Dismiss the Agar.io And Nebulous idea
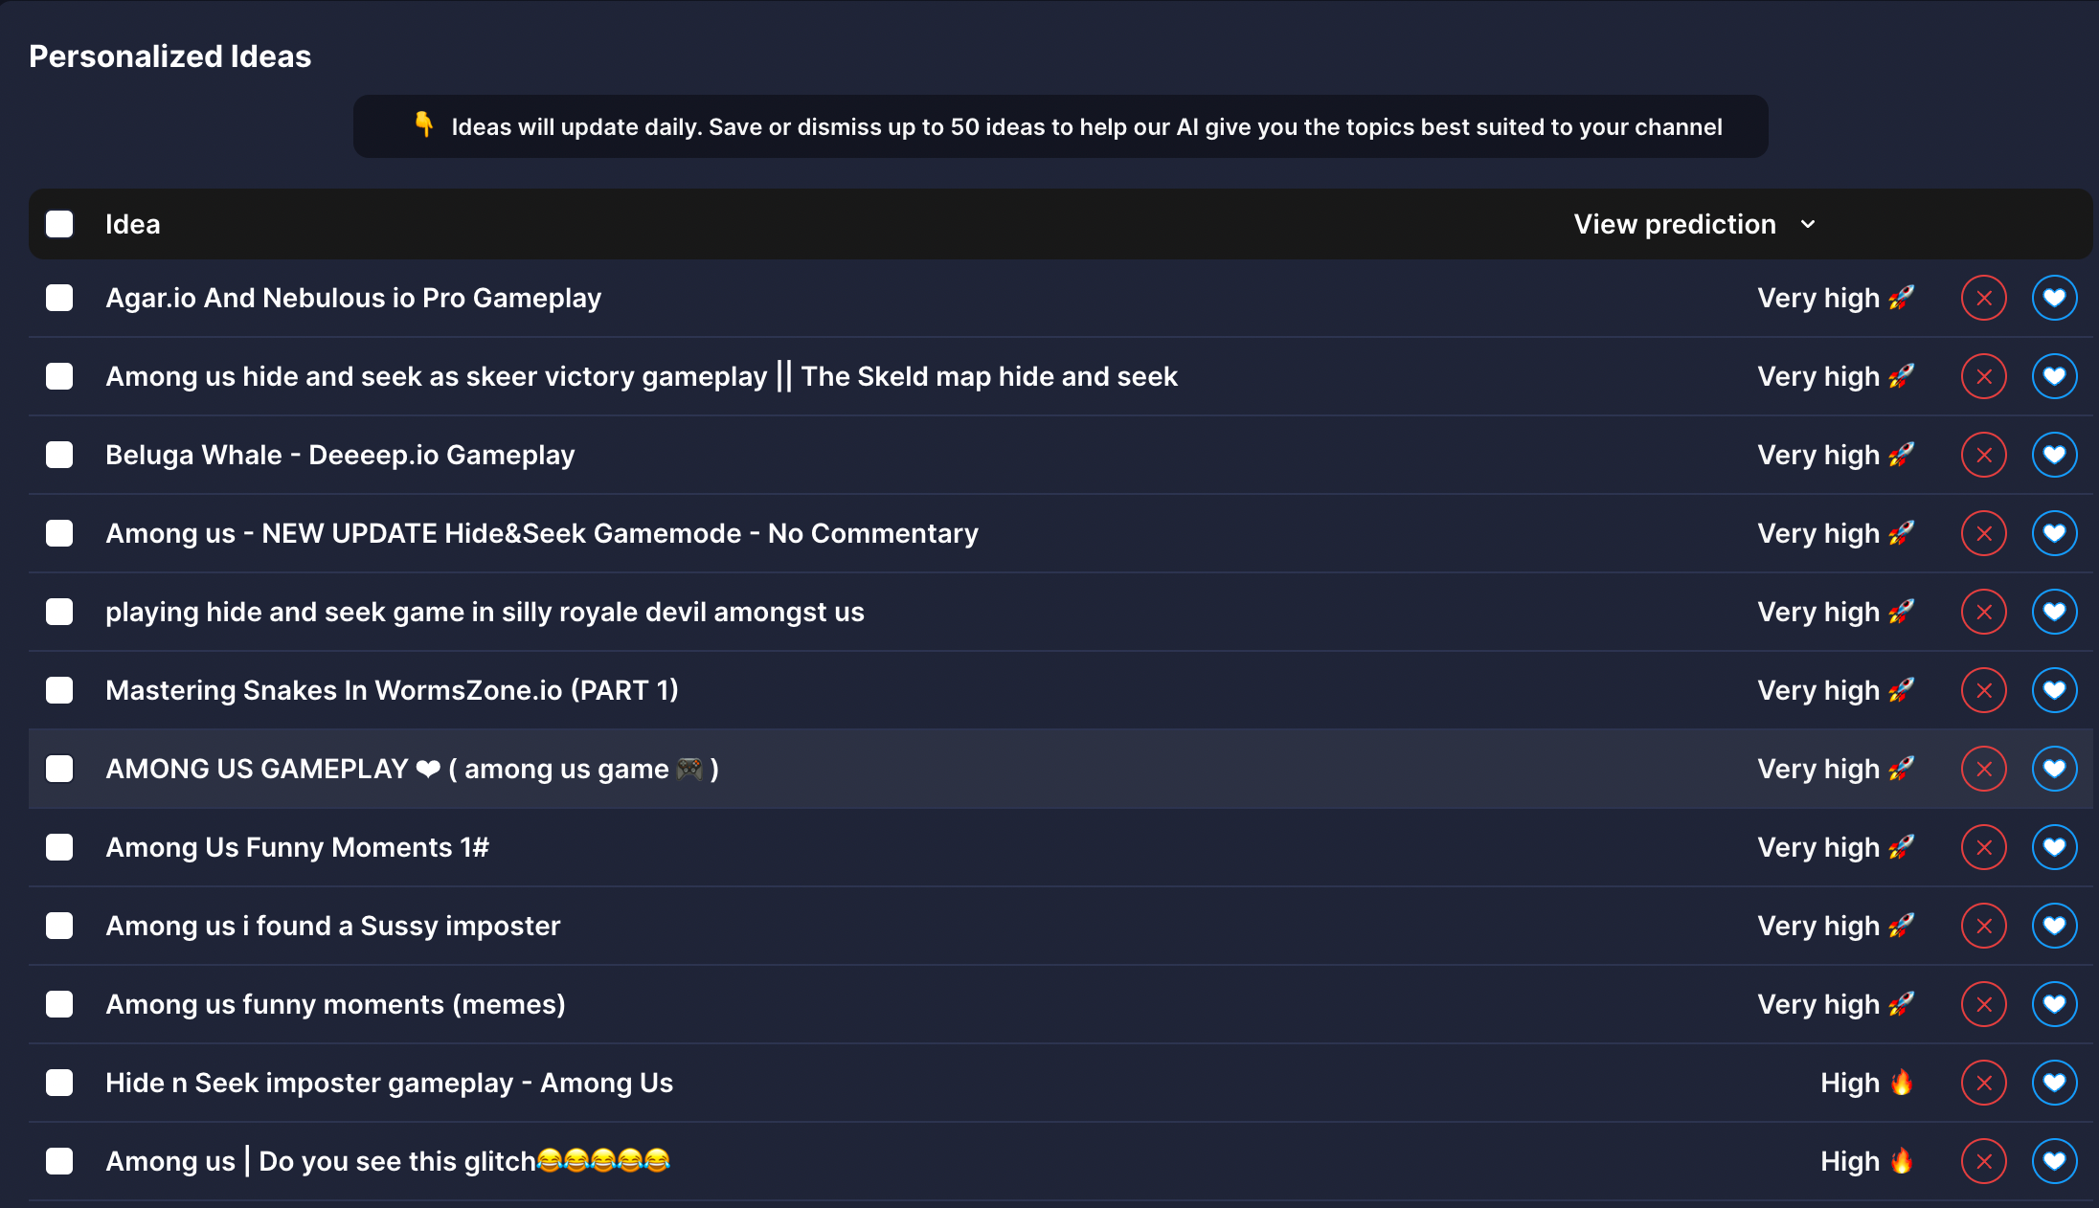The height and width of the screenshot is (1208, 2099). coord(1984,298)
